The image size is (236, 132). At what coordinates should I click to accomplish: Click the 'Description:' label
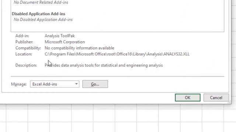coord(26,65)
